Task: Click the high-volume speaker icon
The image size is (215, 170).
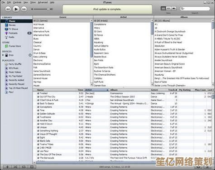Action: [52, 9]
